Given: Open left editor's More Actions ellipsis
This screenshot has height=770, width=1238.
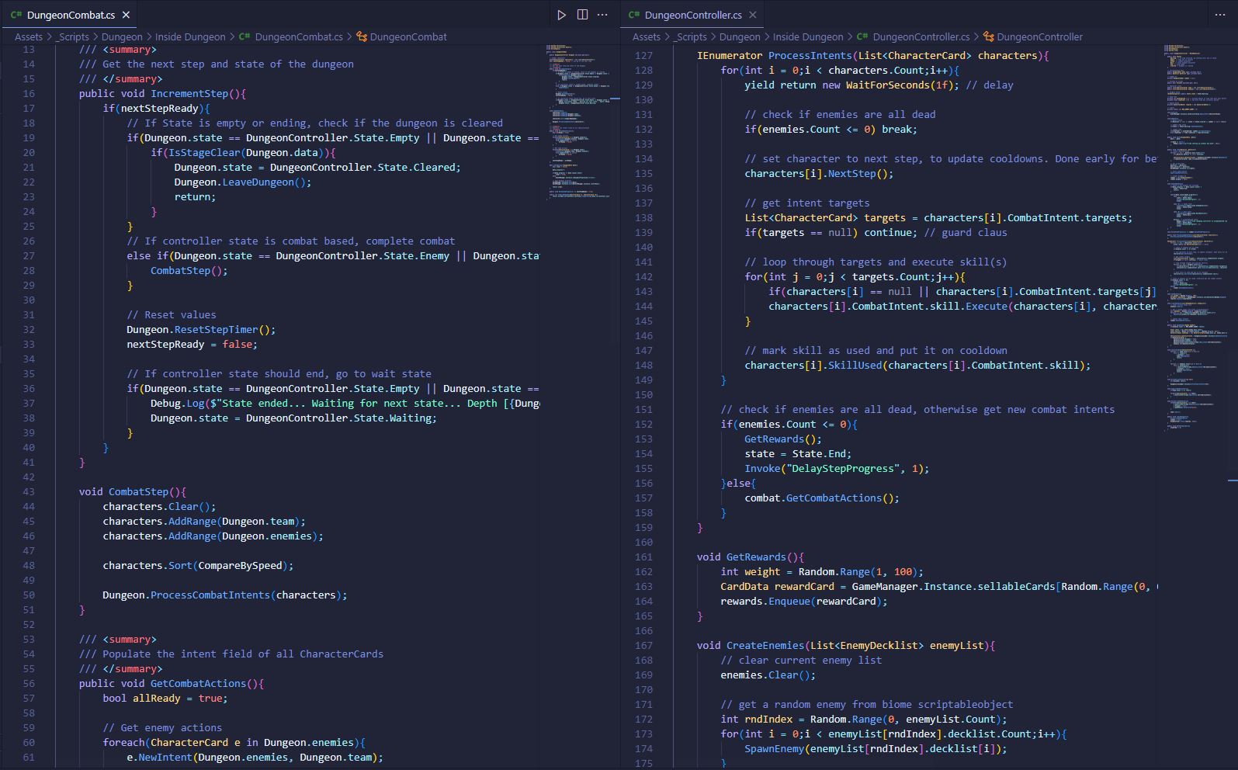Looking at the screenshot, I should tap(602, 15).
